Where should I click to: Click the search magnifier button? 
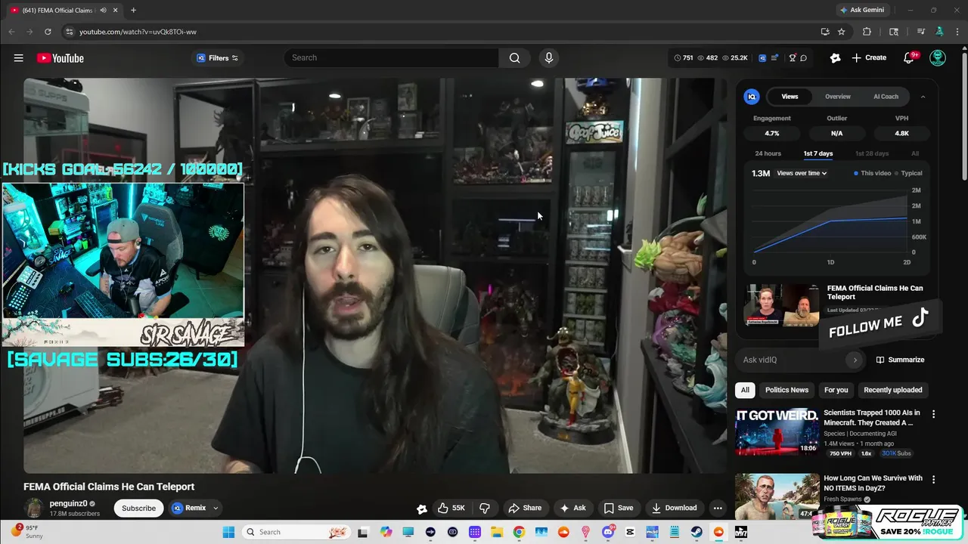(514, 57)
